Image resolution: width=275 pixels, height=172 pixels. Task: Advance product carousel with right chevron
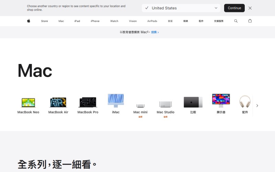(x=257, y=106)
